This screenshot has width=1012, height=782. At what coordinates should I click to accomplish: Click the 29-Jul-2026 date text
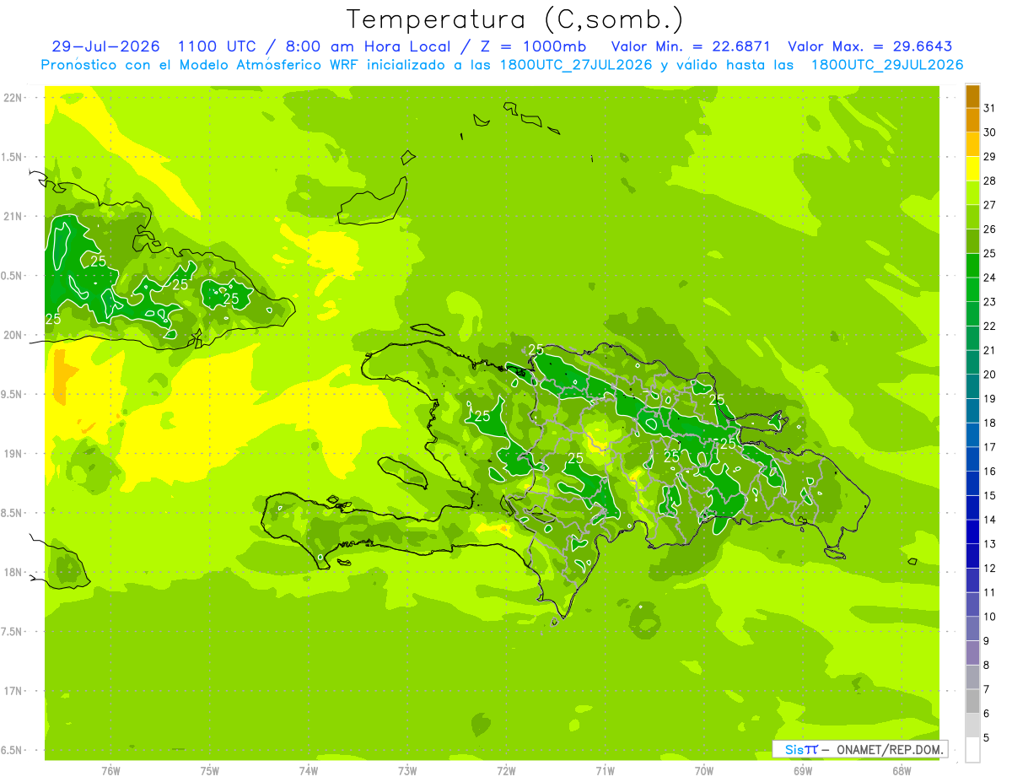click(x=105, y=46)
